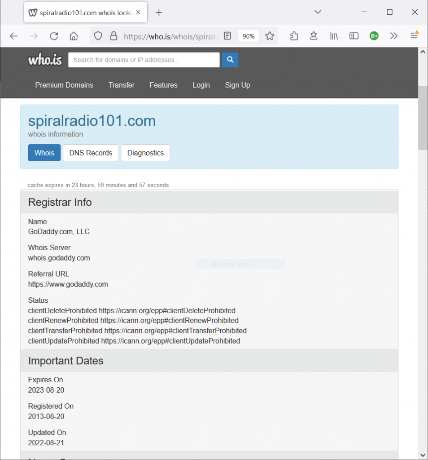428x460 pixels.
Task: Select the whois.godaddy.com server value
Action: (x=59, y=258)
